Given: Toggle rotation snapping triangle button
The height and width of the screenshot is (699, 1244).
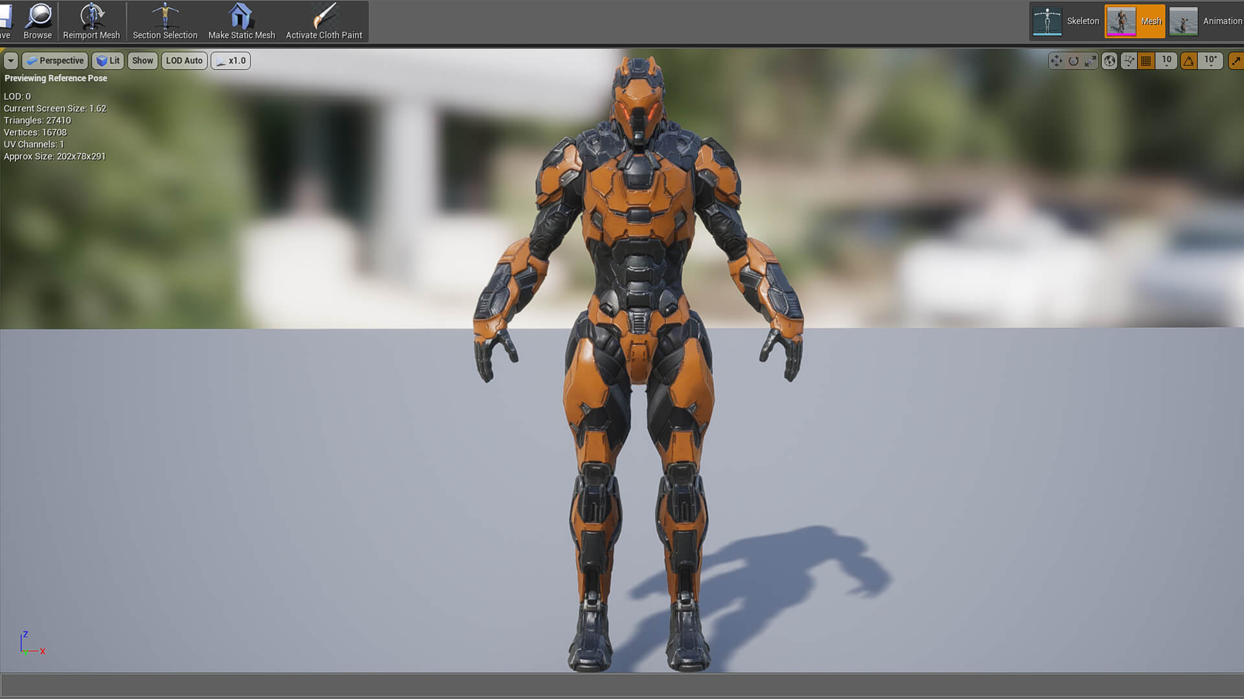Looking at the screenshot, I should pos(1188,61).
